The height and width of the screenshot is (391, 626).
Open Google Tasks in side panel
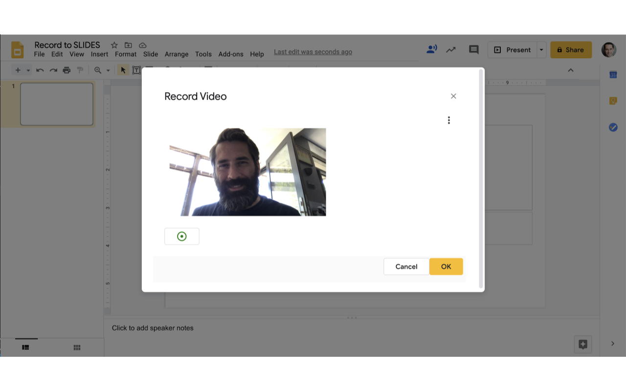[613, 127]
